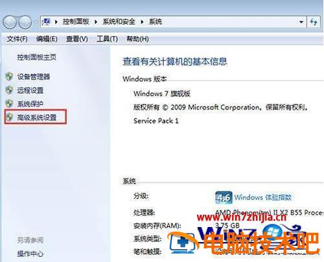Open 操作中心 under 另请参阅
This screenshot has height=262, width=324.
[30, 254]
